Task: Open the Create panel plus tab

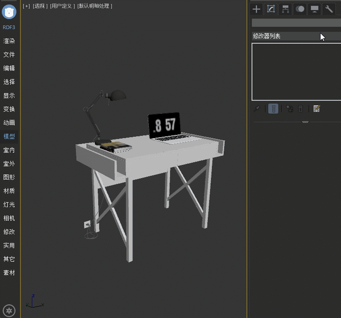Action: [256, 9]
